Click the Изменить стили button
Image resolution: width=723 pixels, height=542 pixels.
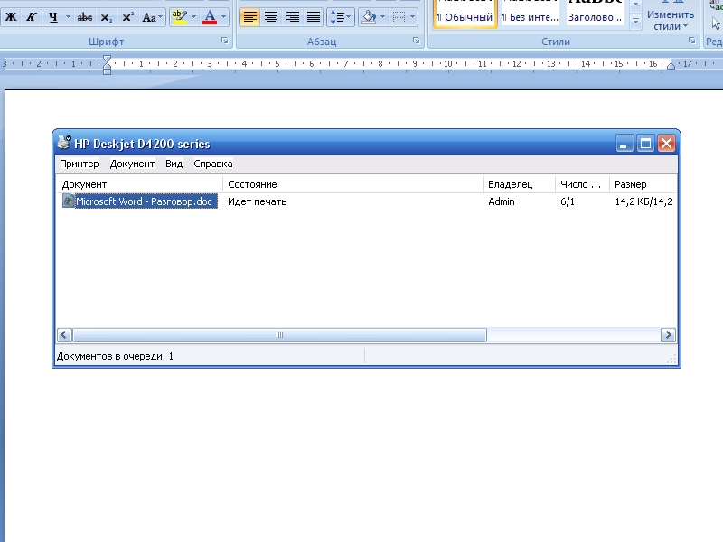(671, 18)
